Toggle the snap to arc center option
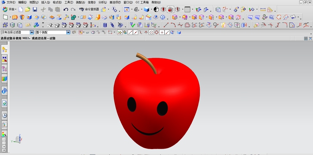The width and height of the screenshot is (313, 155). pyautogui.click(x=151, y=32)
